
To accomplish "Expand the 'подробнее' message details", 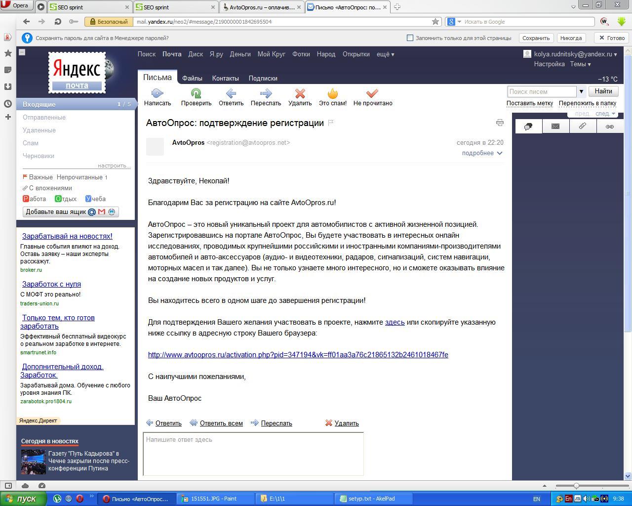I will [x=482, y=153].
